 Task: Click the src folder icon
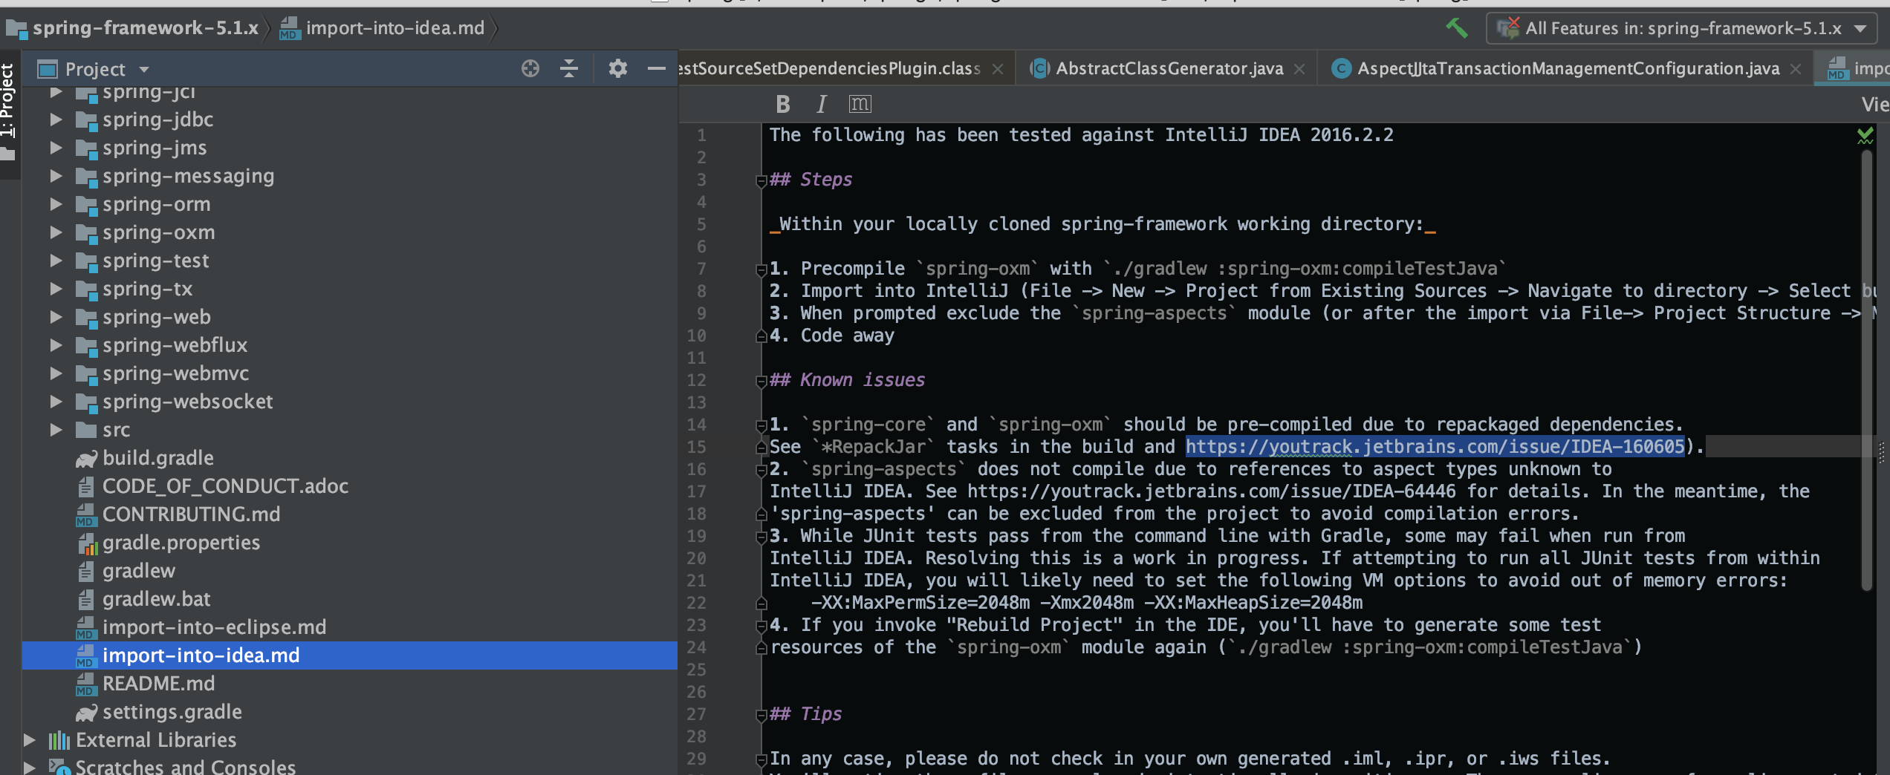coord(86,431)
